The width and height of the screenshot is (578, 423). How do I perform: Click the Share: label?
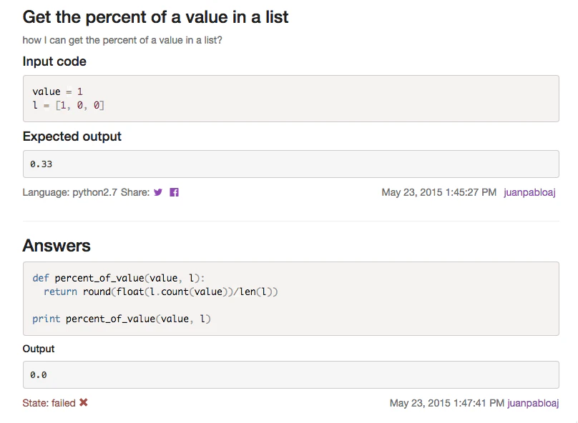[x=135, y=192]
